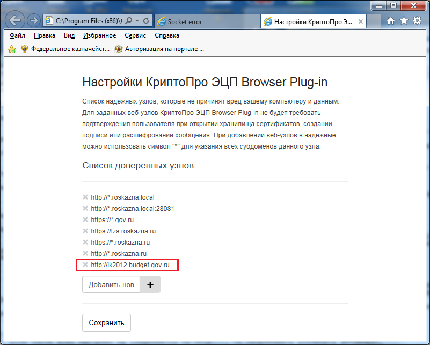Open the Сервис menu
Image resolution: width=430 pixels, height=345 pixels.
pyautogui.click(x=135, y=35)
